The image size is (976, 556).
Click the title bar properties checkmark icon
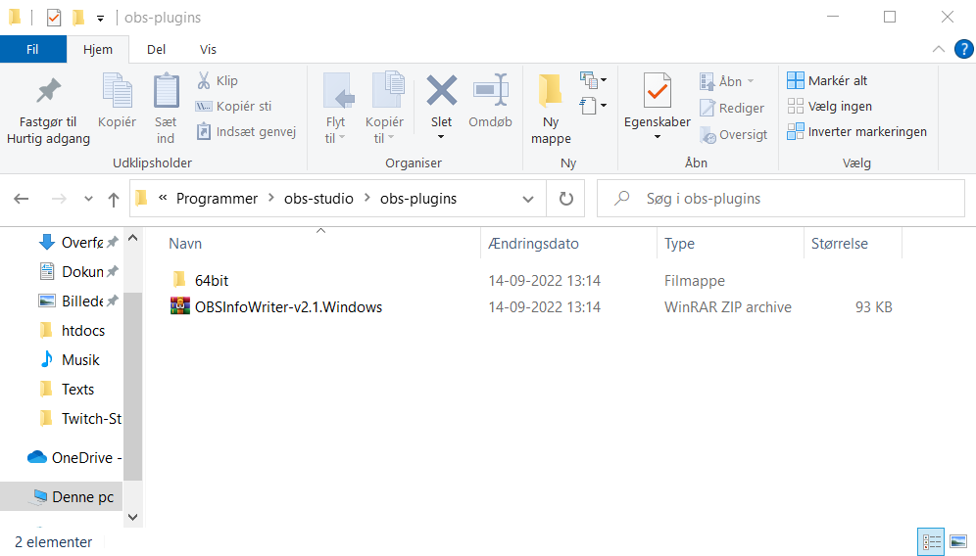click(x=54, y=18)
